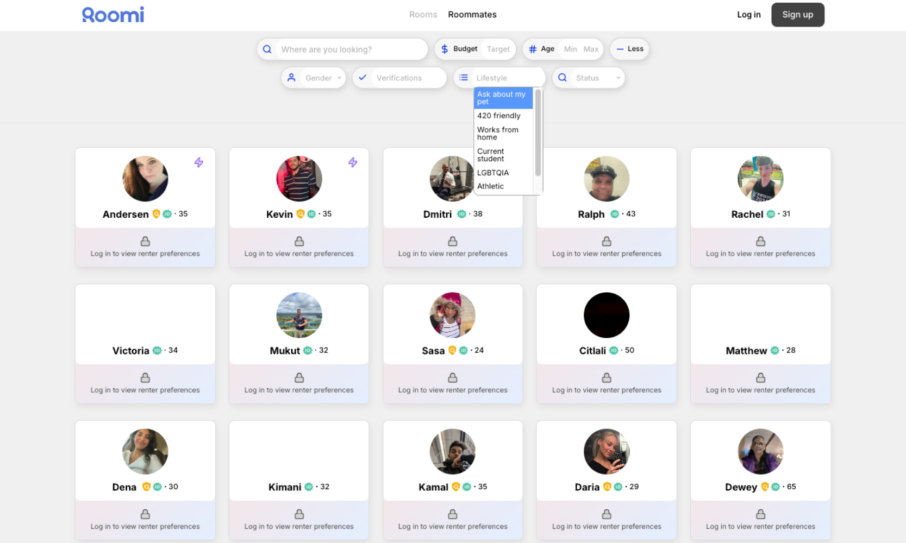Click the Status magnifier icon
906x543 pixels.
coord(563,78)
